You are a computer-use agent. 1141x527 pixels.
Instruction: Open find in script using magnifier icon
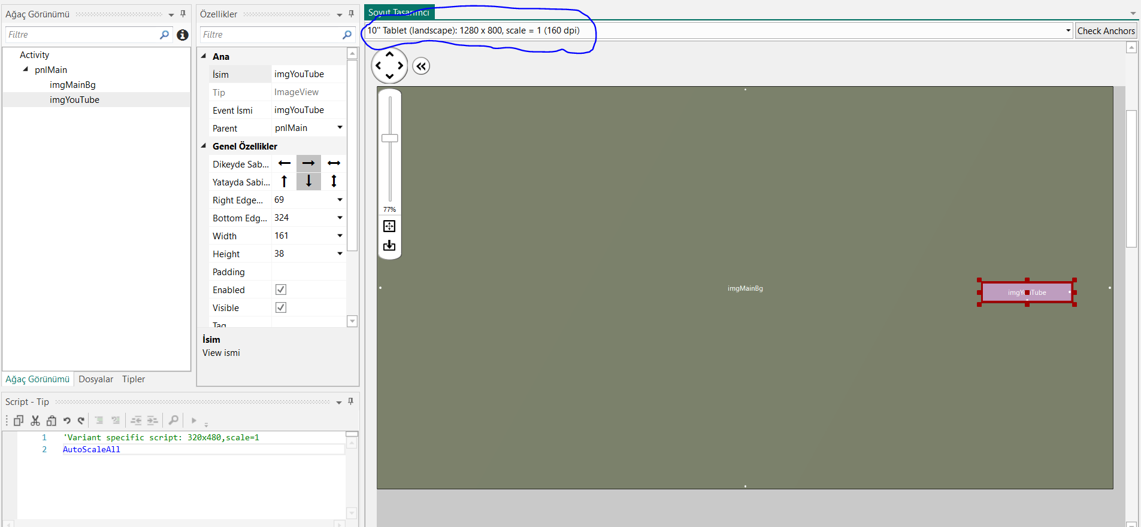point(174,420)
